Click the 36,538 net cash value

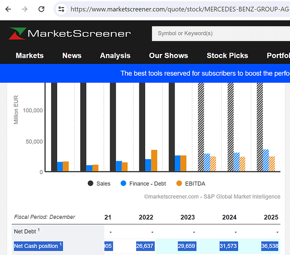(x=270, y=246)
